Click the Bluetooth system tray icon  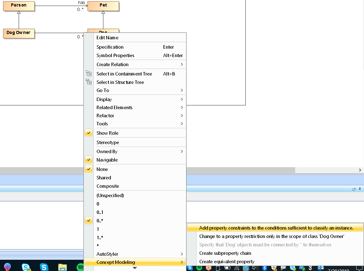pos(265,268)
